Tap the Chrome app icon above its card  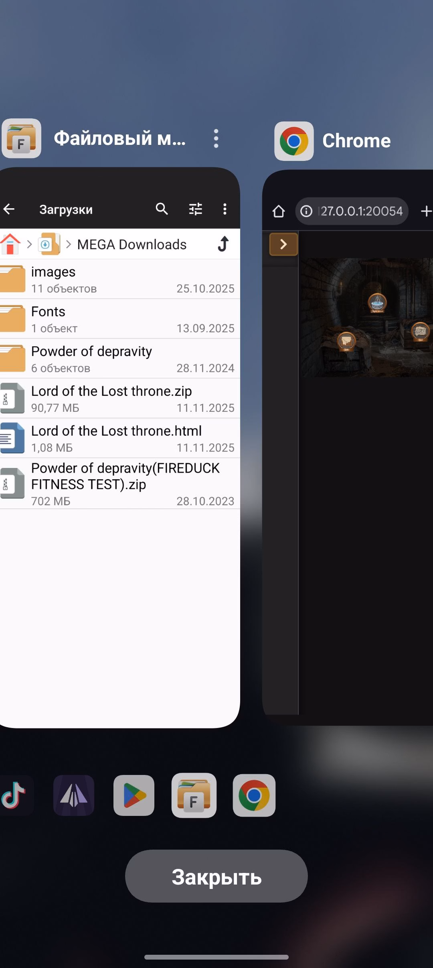[294, 141]
